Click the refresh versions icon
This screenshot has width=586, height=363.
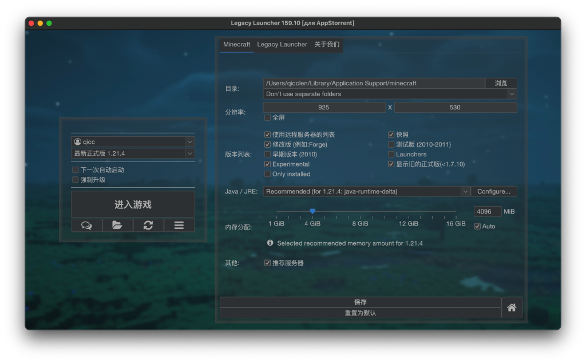(148, 226)
